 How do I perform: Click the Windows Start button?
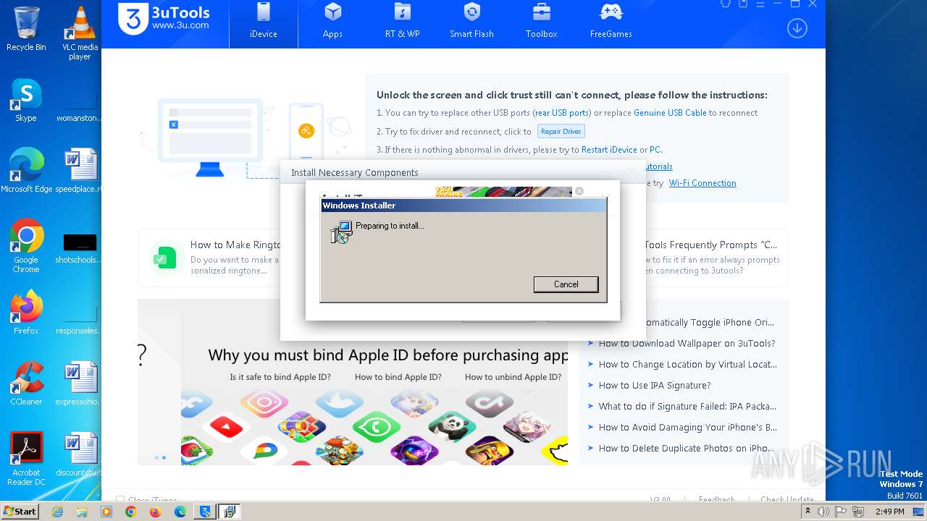click(20, 512)
